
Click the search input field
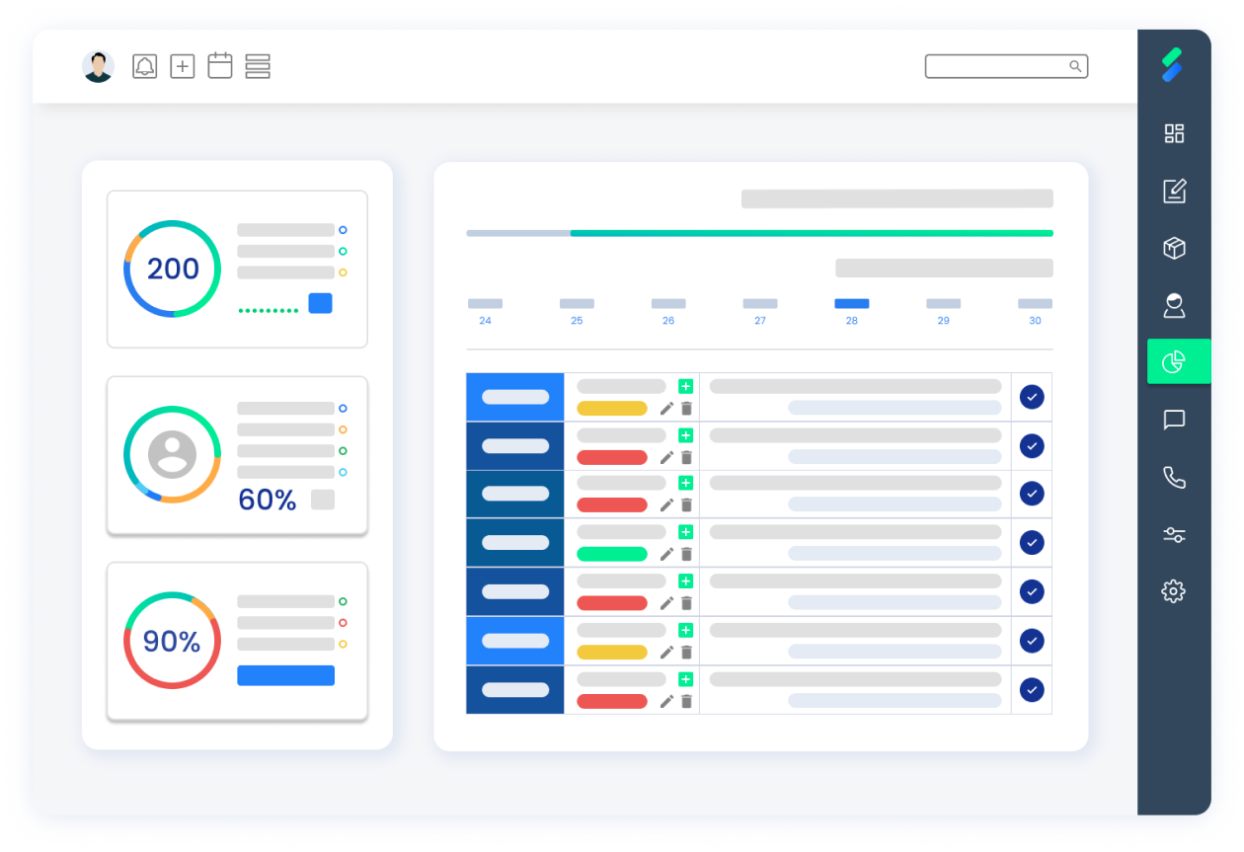(x=997, y=66)
